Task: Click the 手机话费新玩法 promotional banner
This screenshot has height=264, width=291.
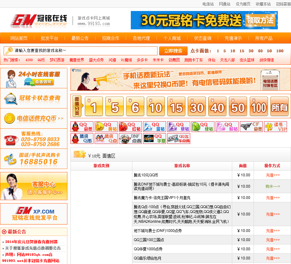Action: (x=181, y=79)
